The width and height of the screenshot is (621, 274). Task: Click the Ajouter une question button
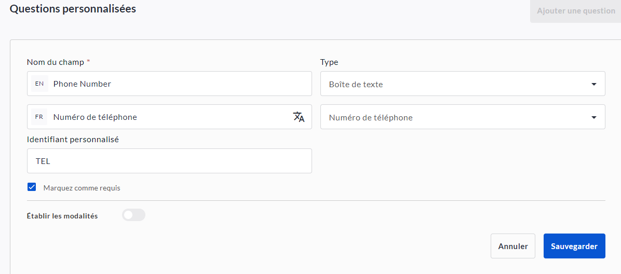[x=575, y=11]
